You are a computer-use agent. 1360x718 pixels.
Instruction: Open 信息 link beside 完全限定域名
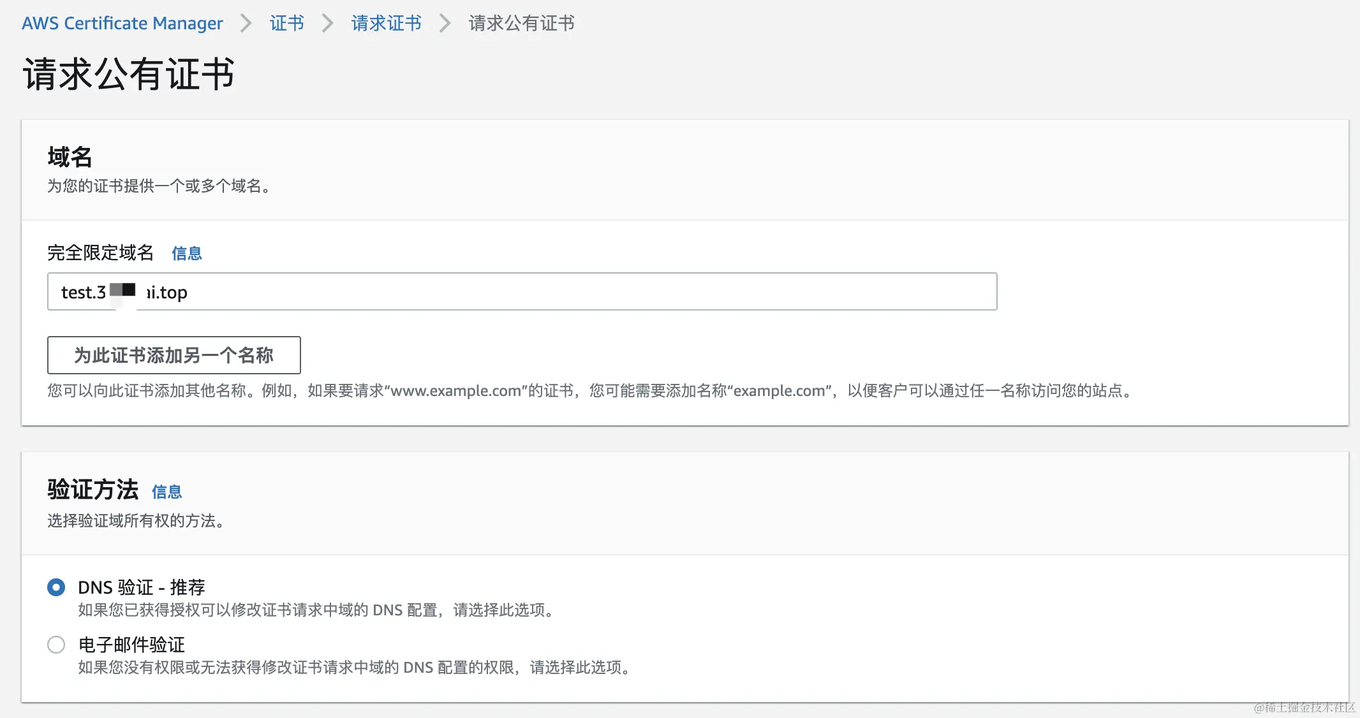[x=186, y=254]
